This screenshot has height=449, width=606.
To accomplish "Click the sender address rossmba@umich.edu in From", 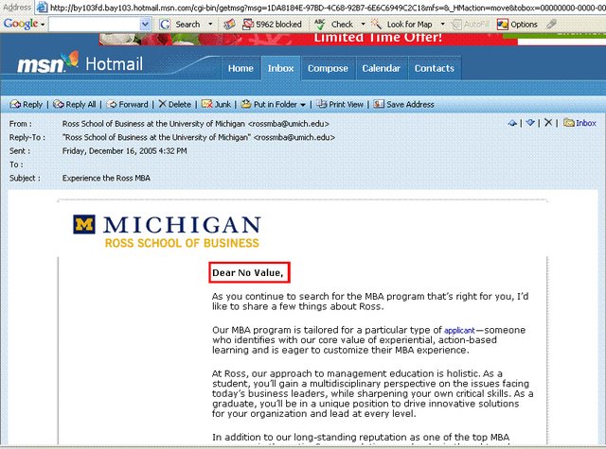I will (288, 124).
